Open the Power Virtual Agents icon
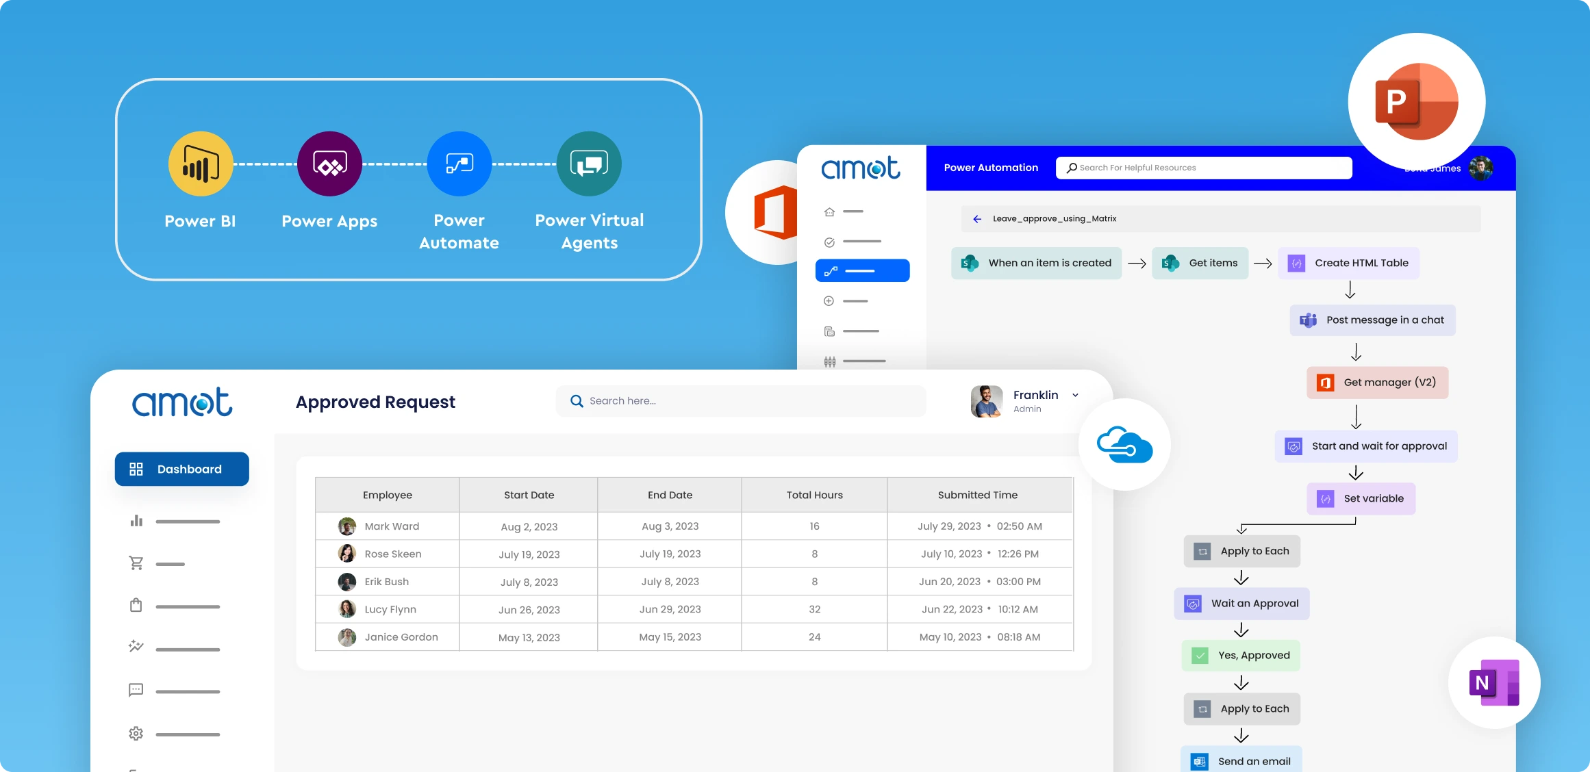 589,164
